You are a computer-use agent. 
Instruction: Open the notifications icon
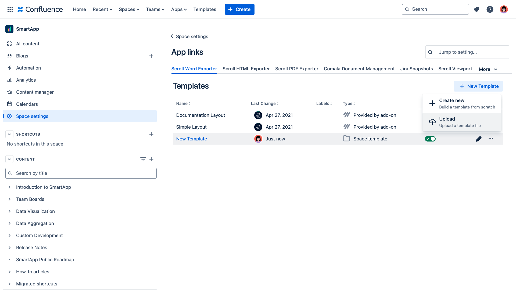point(476,9)
